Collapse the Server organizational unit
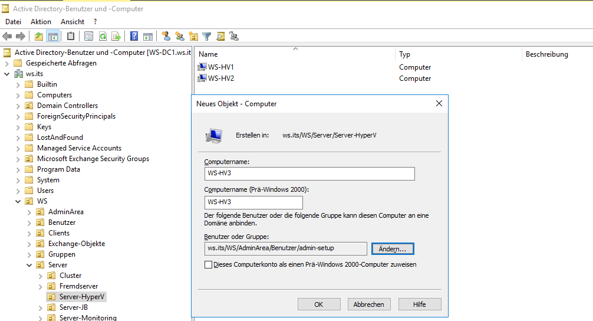The width and height of the screenshot is (593, 321). coord(29,265)
